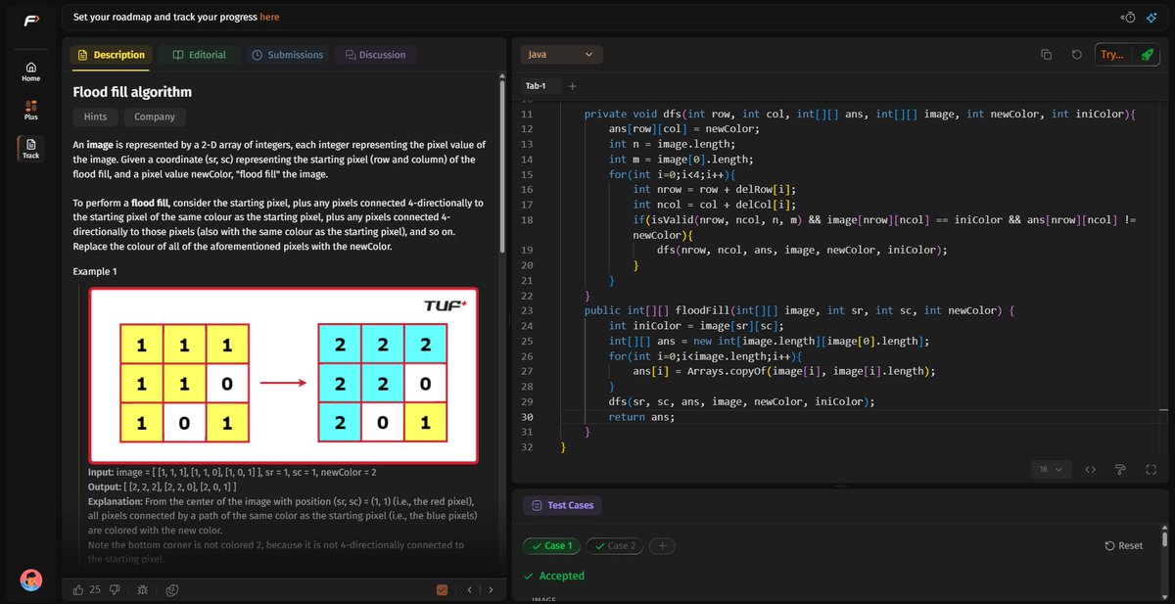This screenshot has width=1175, height=604.
Task: Add a new editor tab
Action: pyautogui.click(x=573, y=86)
